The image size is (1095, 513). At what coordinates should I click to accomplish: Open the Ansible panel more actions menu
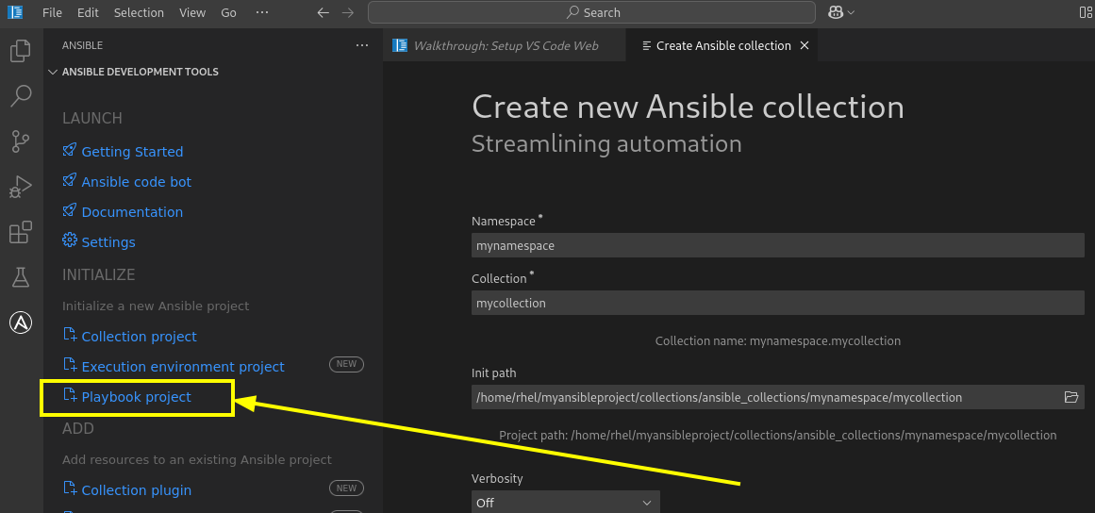[x=362, y=45]
